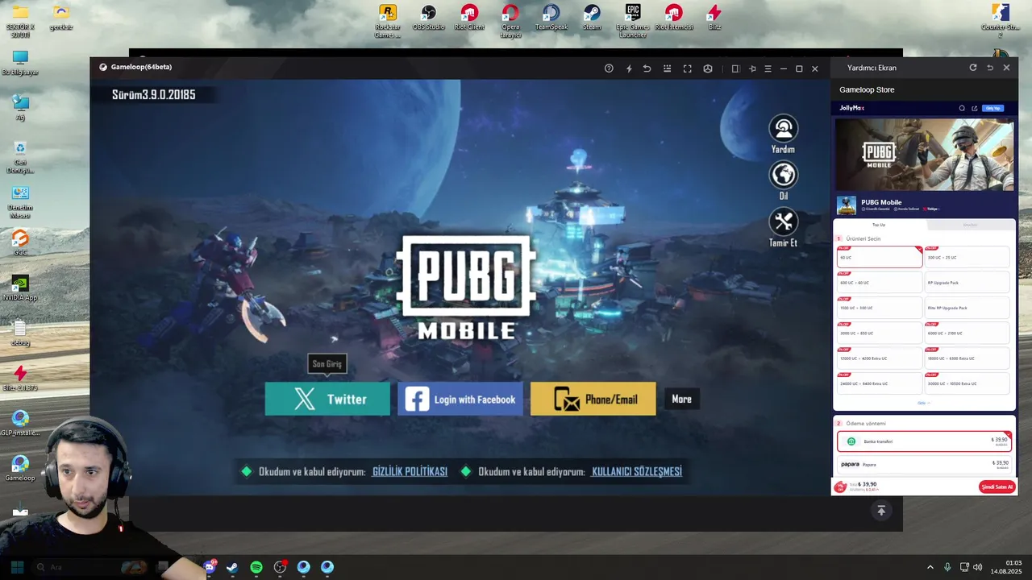Select RP Upgrade Pack product

pos(967,283)
